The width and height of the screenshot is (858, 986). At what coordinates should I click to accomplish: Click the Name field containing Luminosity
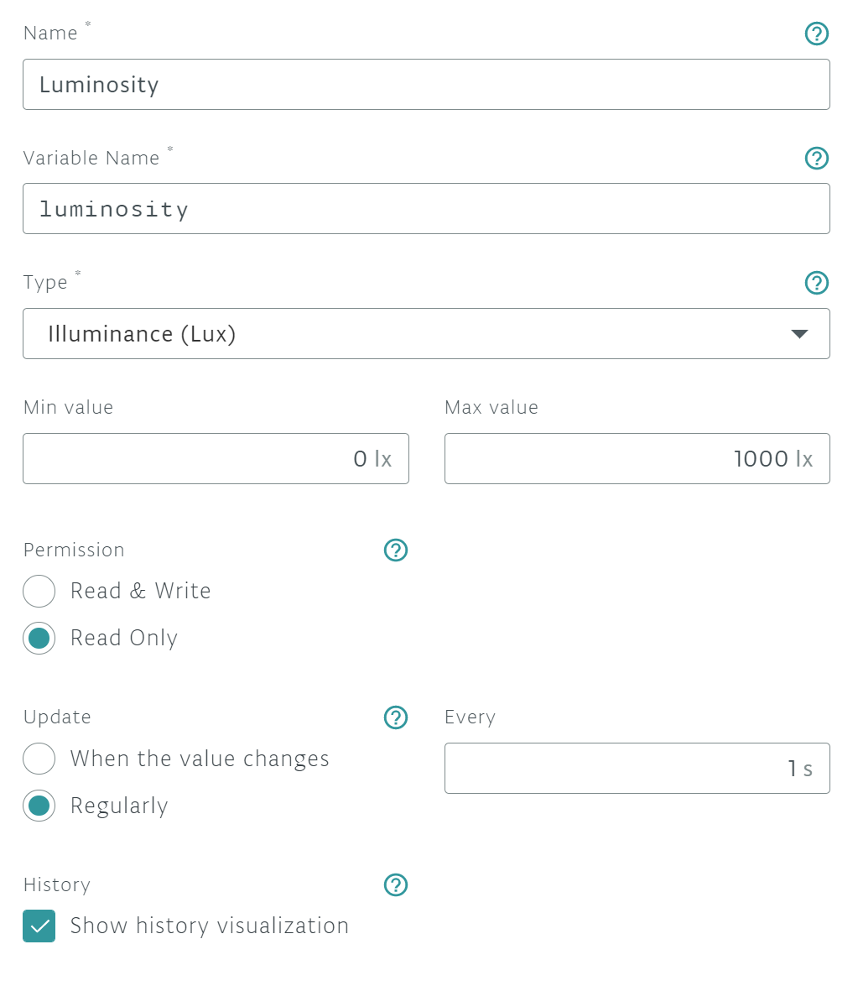(426, 85)
